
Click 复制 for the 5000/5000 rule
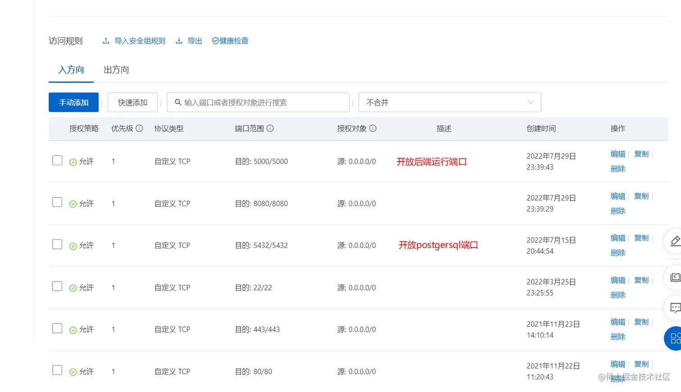point(641,154)
